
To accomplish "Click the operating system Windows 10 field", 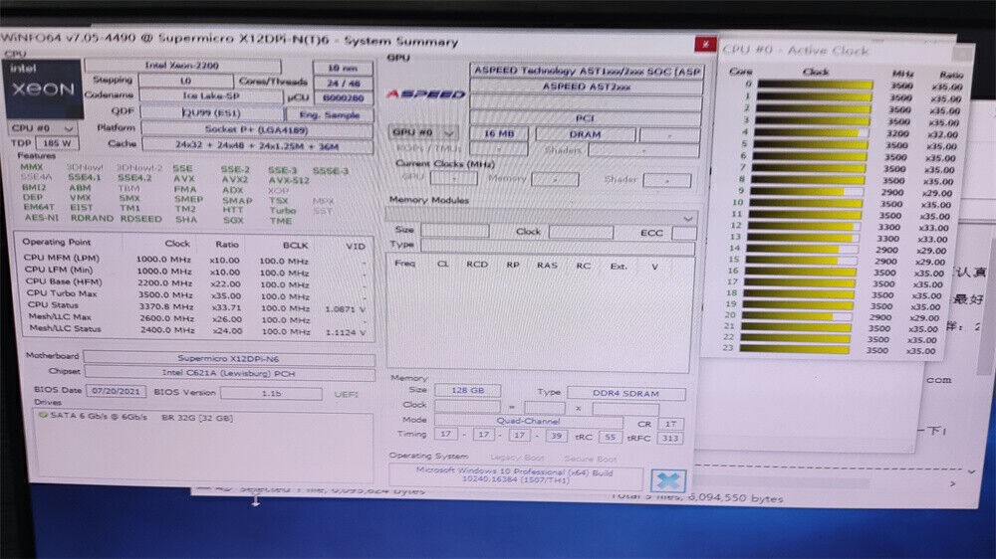I will coord(515,475).
